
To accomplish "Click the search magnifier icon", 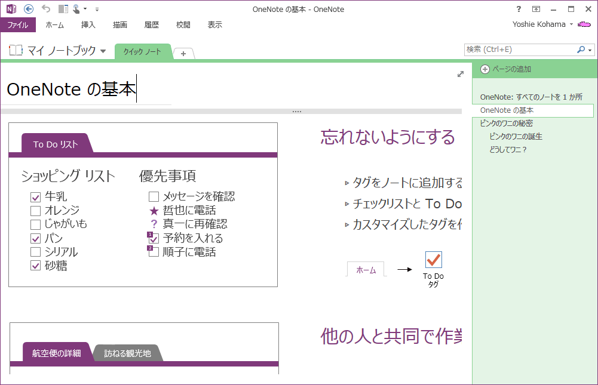I will (x=581, y=50).
